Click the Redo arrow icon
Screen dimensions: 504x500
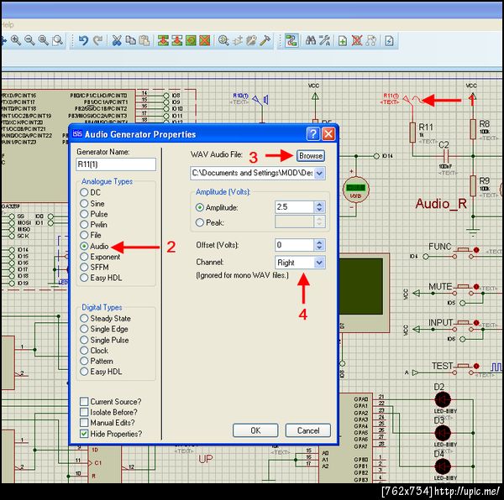97,40
